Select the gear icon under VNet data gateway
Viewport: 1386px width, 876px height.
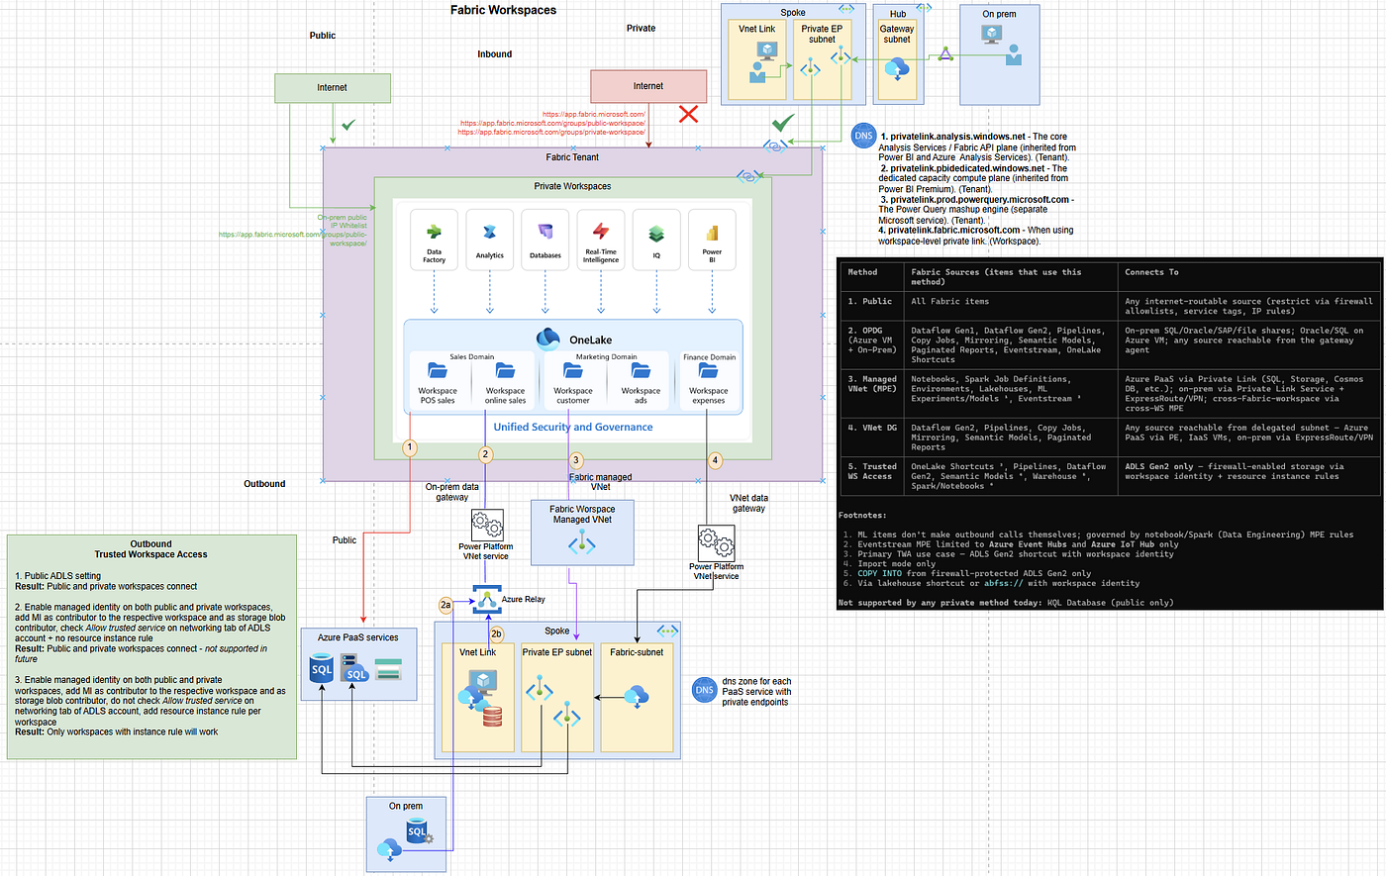tap(717, 543)
